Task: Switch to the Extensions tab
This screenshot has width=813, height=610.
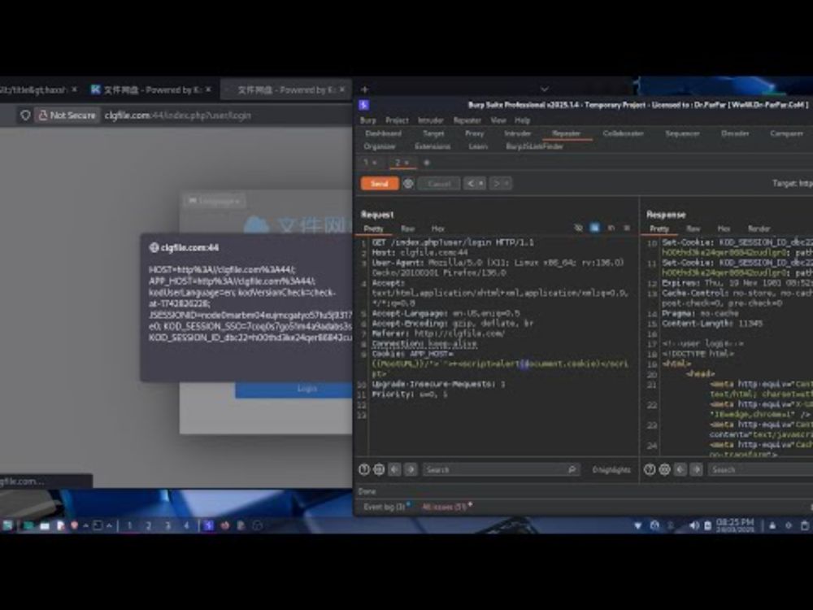Action: (433, 146)
